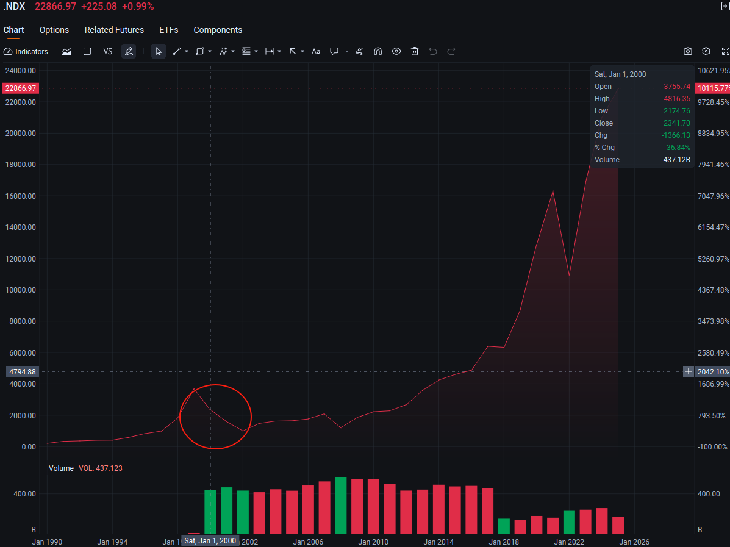This screenshot has width=730, height=547.
Task: Click the Jan 2010 time axis label
Action: (x=373, y=542)
